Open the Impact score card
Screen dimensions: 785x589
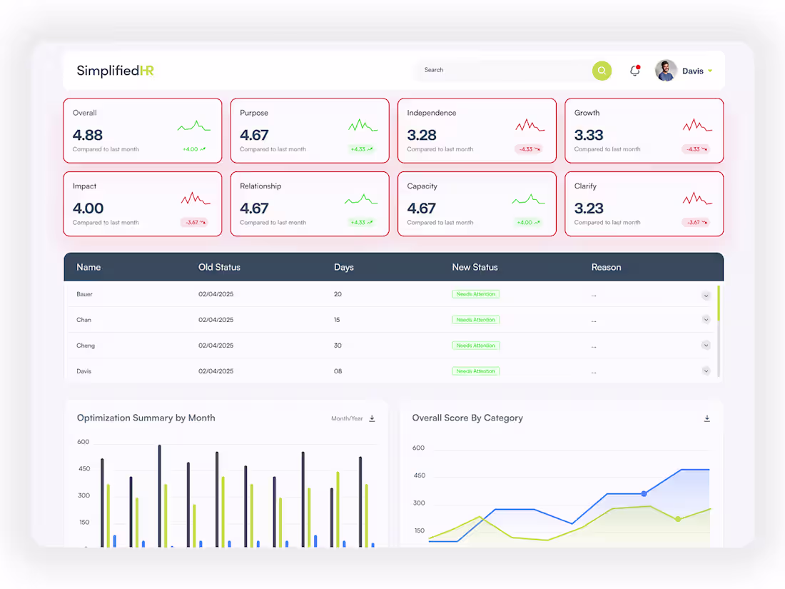[x=143, y=204]
